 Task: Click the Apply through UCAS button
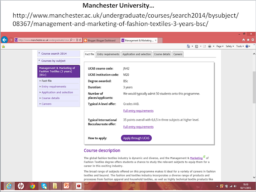pos(136,138)
